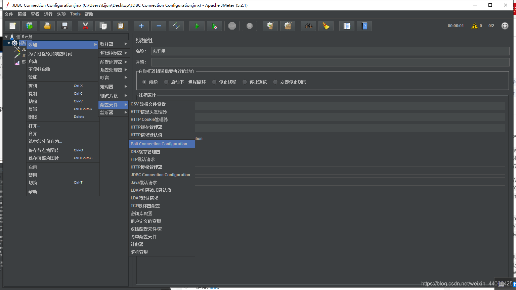Open the 定时器 submenu

click(x=114, y=87)
